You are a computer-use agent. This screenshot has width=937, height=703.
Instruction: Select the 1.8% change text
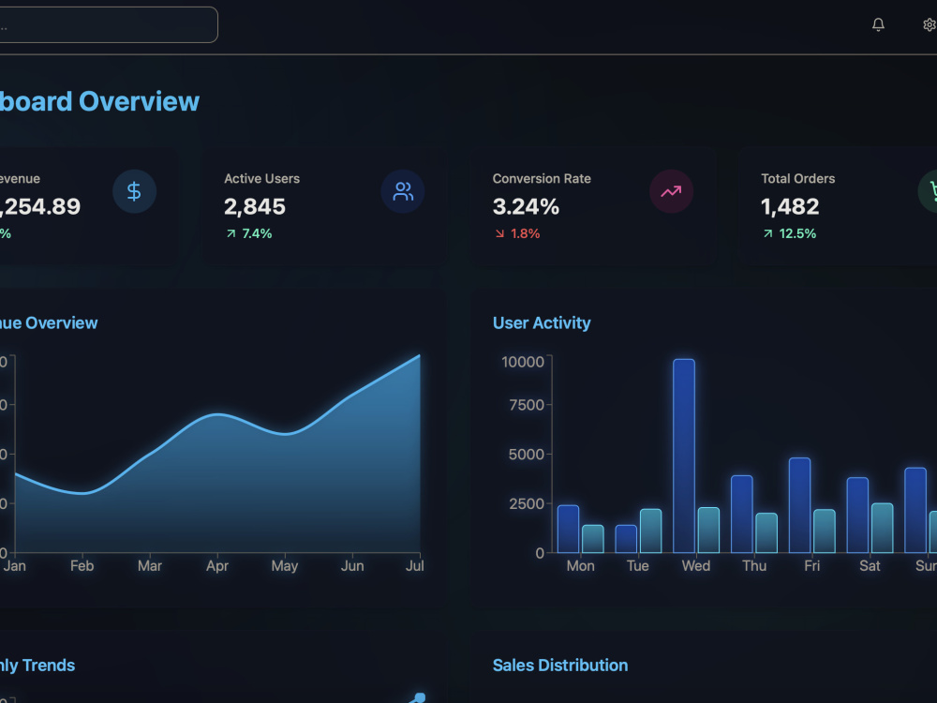coord(526,233)
